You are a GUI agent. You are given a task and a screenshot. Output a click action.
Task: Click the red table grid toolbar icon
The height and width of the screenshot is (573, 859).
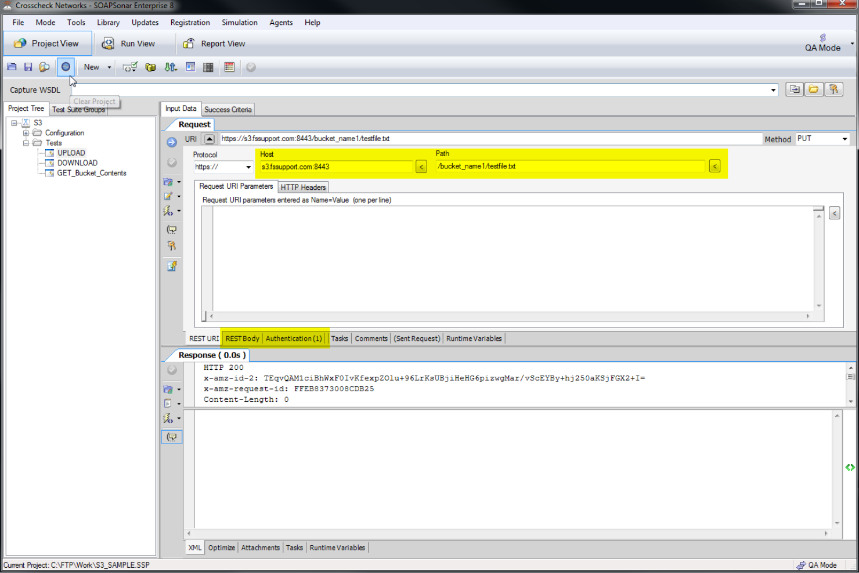coord(229,67)
